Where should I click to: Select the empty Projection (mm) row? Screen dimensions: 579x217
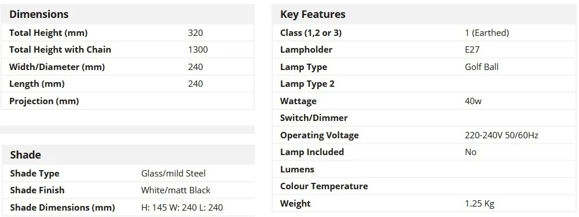tap(128, 101)
